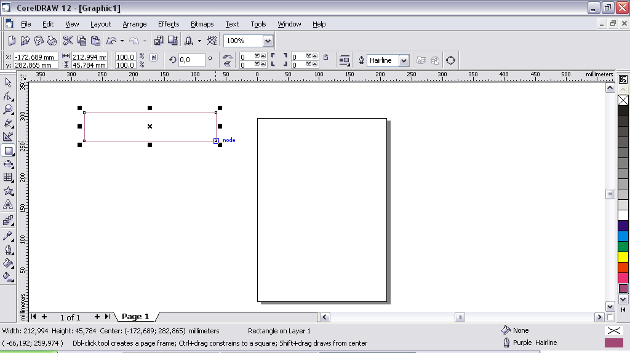Image resolution: width=630 pixels, height=353 pixels.
Task: Go to the last page button
Action: (107, 317)
